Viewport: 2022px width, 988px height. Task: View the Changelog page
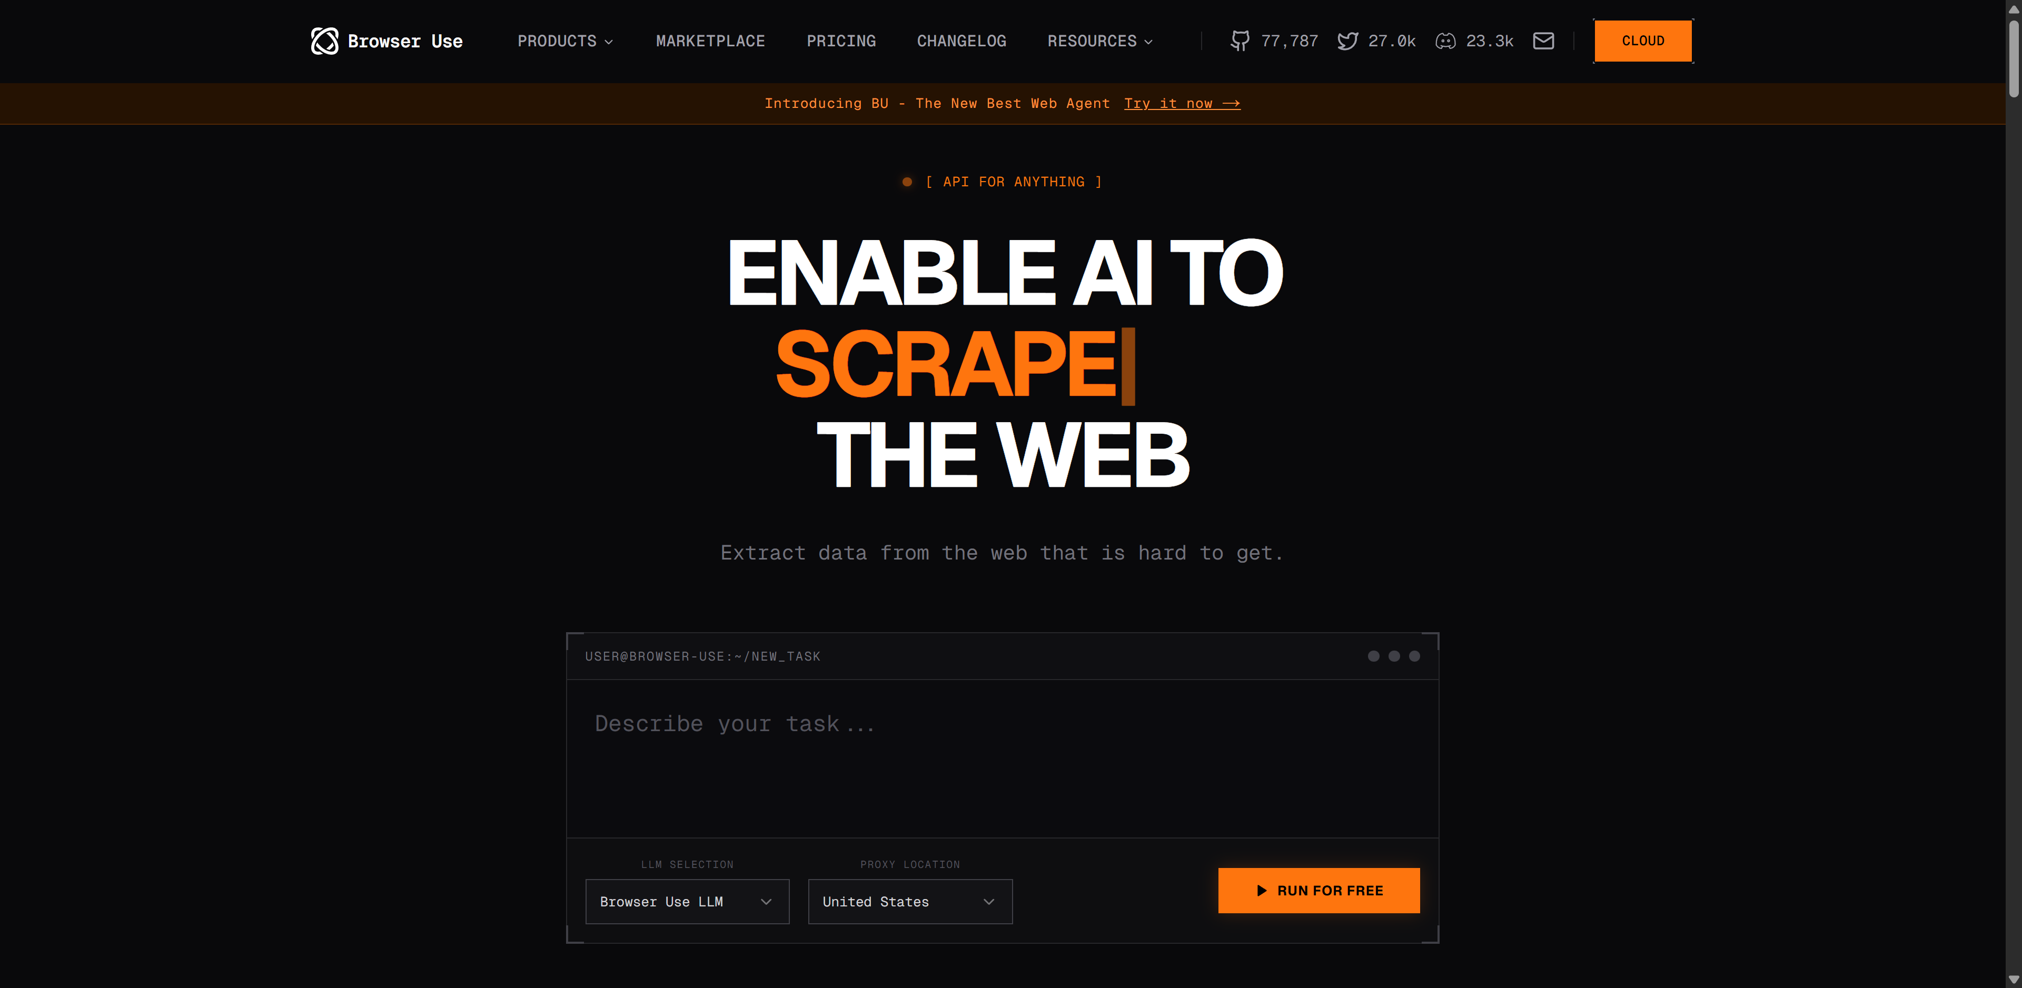[x=962, y=41]
